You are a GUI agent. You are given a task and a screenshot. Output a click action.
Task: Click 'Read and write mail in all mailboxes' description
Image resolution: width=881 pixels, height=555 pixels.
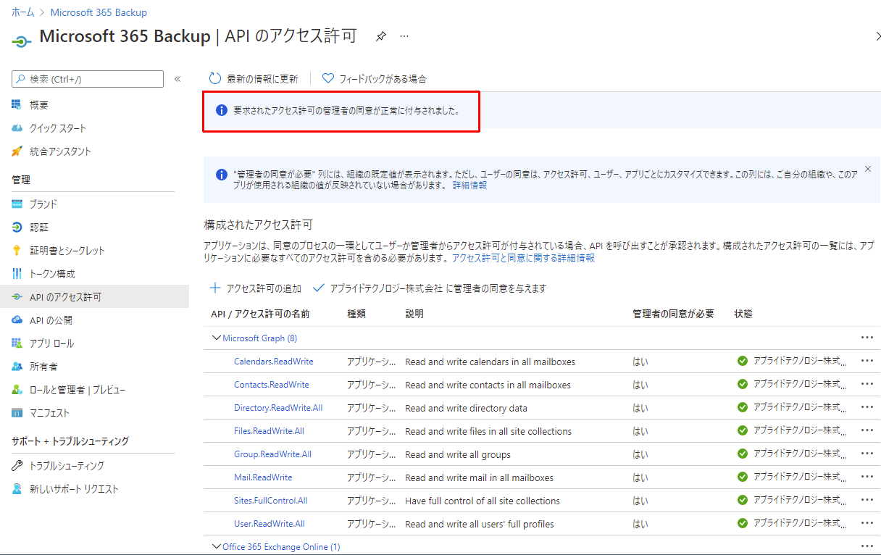coord(479,477)
